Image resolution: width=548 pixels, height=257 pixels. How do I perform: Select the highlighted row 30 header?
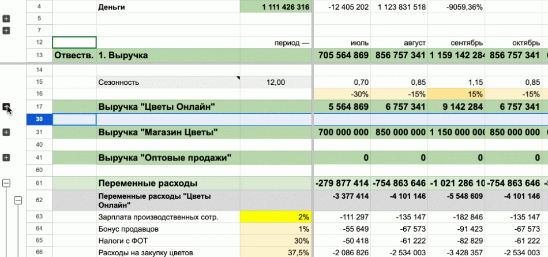(x=39, y=119)
